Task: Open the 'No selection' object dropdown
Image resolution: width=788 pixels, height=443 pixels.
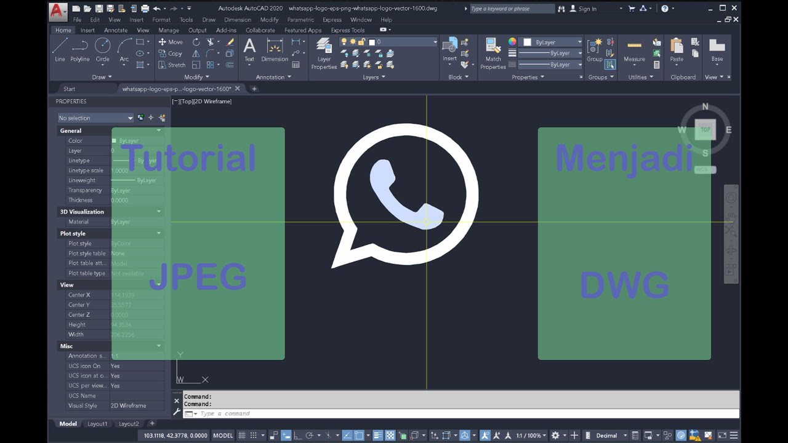Action: [95, 118]
